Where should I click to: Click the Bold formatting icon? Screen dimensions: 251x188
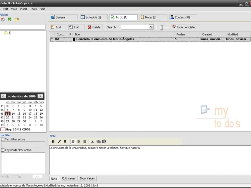click(x=53, y=142)
